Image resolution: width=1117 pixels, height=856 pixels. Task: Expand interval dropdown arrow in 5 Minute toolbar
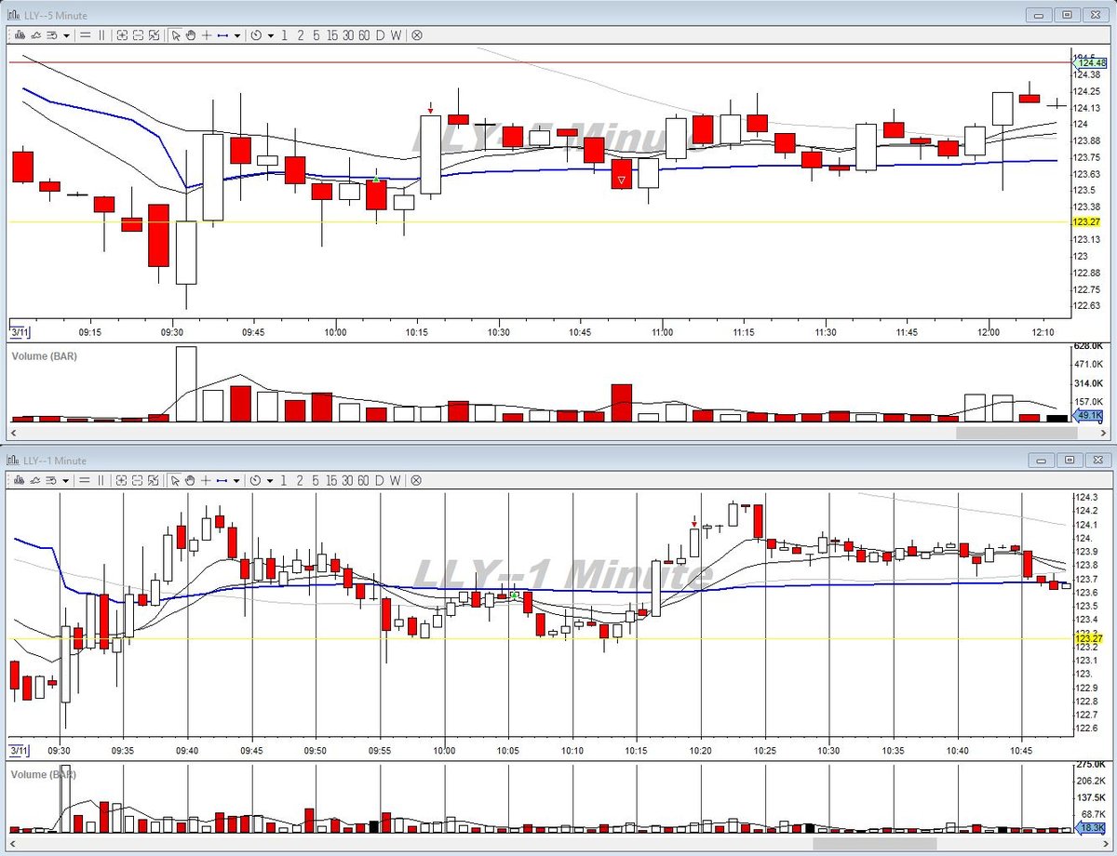tap(271, 35)
